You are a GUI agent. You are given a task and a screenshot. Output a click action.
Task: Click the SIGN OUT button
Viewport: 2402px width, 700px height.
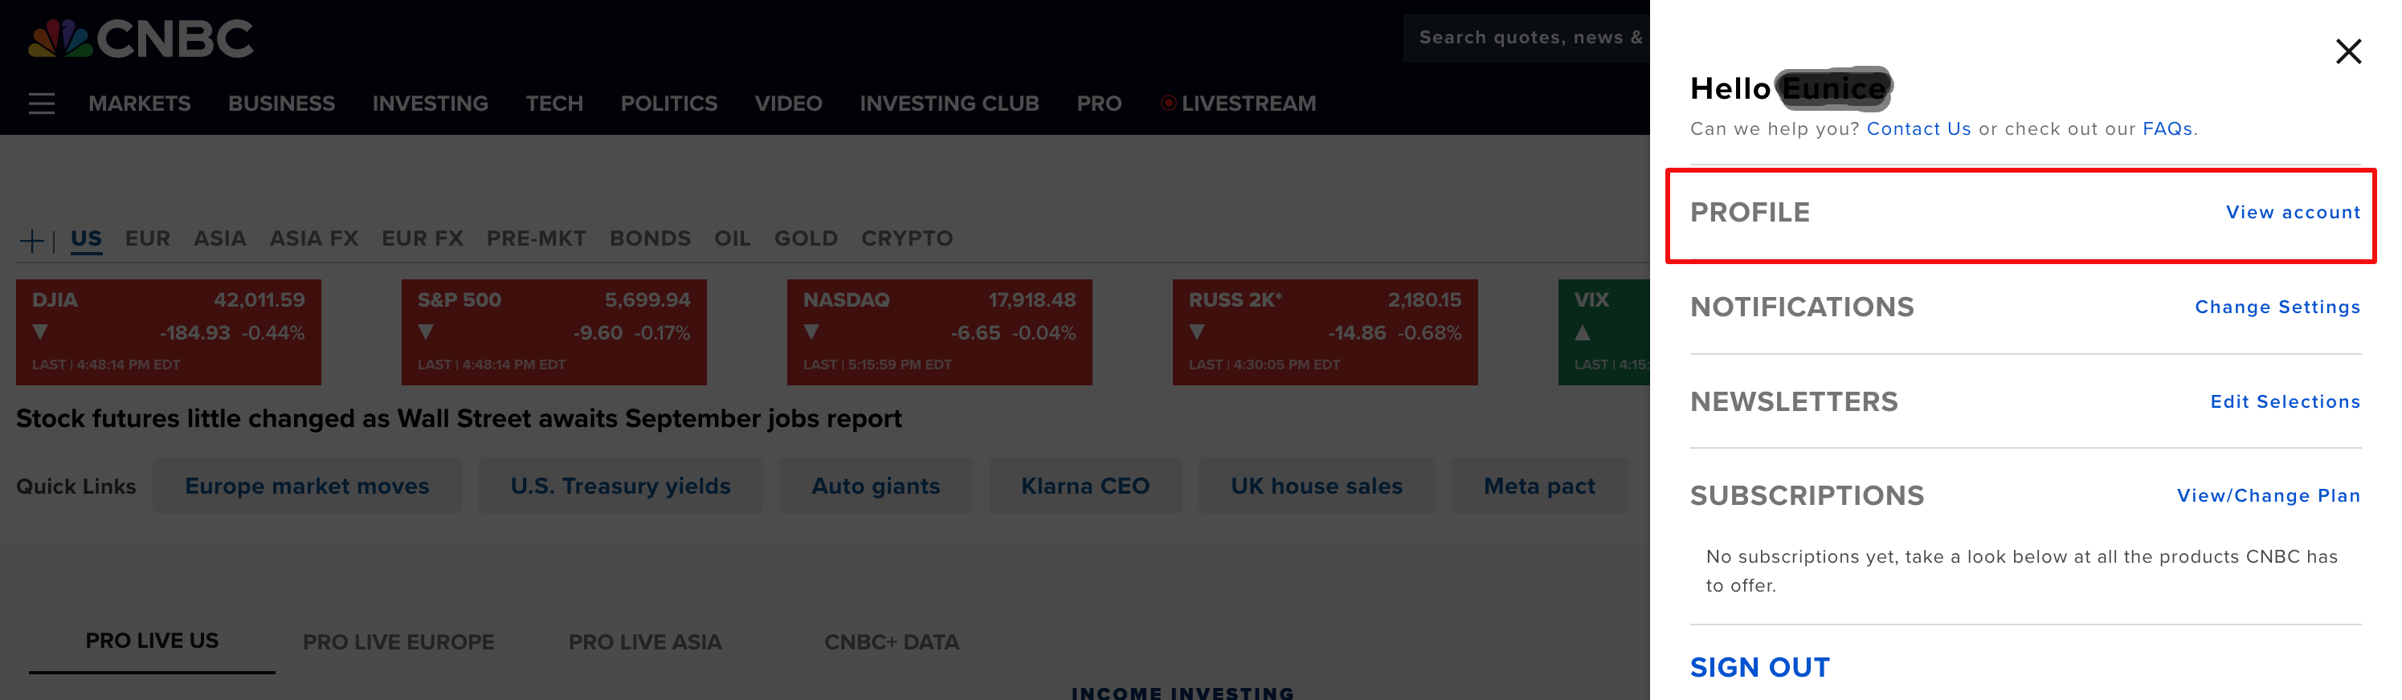1759,667
